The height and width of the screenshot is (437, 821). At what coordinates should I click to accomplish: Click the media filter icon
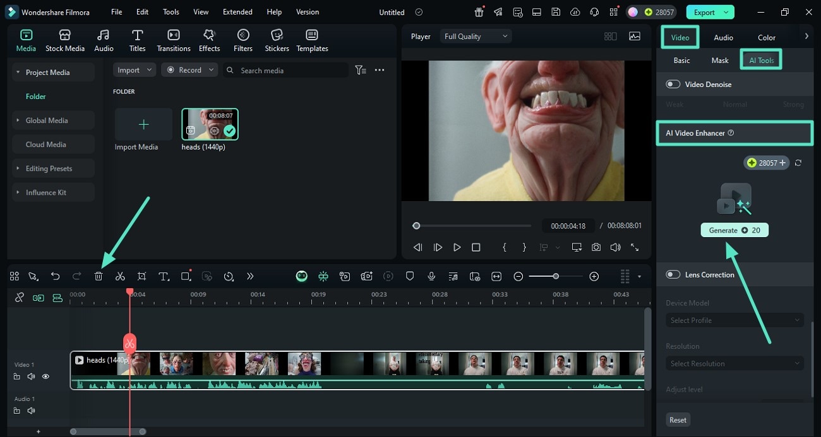(361, 70)
